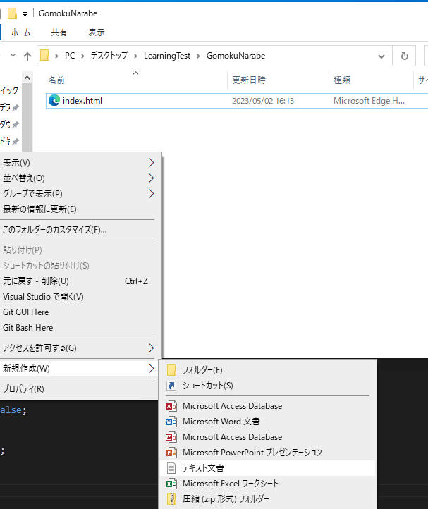Click LearningTest in the breadcrumb
The height and width of the screenshot is (509, 428).
point(167,56)
